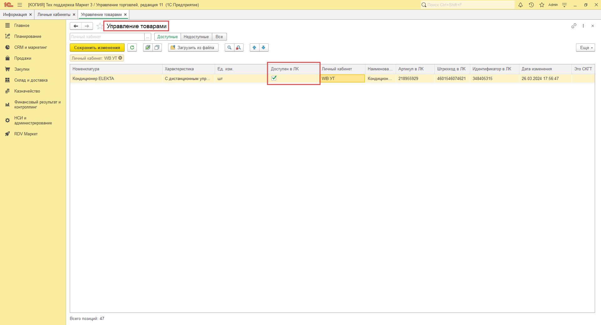
Task: Open НСИ и администрирование section
Action: point(33,121)
